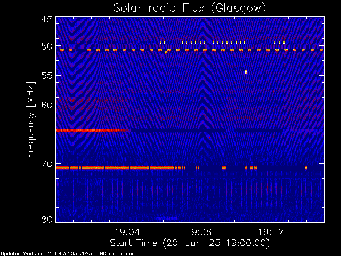Click the 19:08 time tick label
The image size is (341, 256).
coord(199,232)
